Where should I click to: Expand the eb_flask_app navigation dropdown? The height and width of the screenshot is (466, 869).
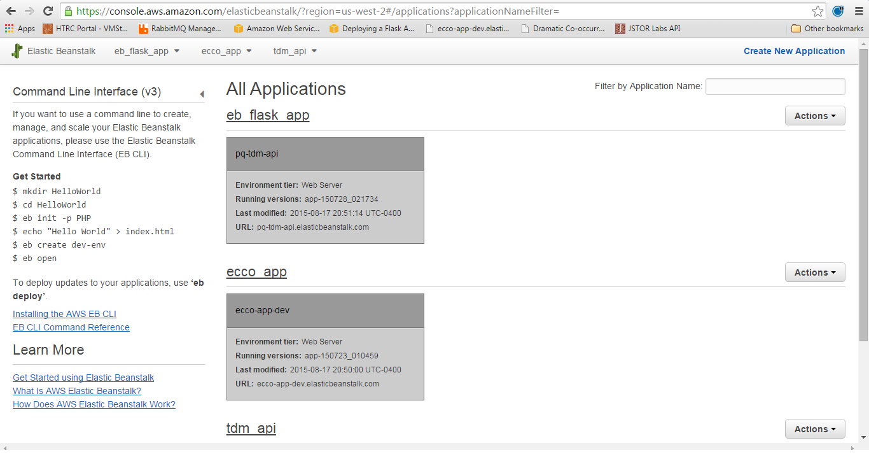[147, 51]
